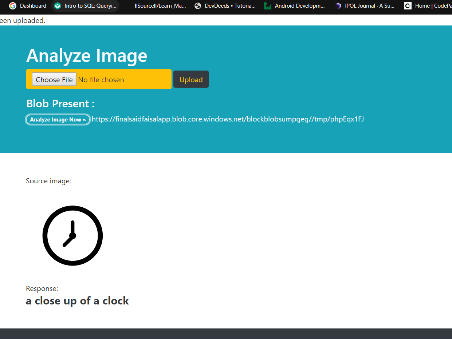Screen dimensions: 452x339
Task: Open the blob.core.windows.net URL link
Action: click(228, 119)
